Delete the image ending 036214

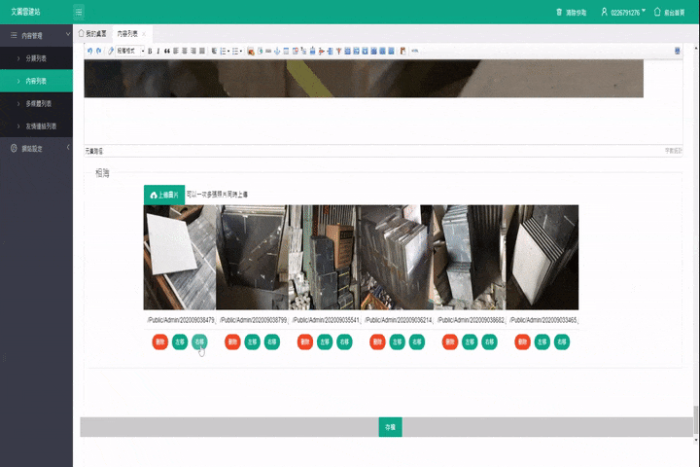pyautogui.click(x=377, y=341)
